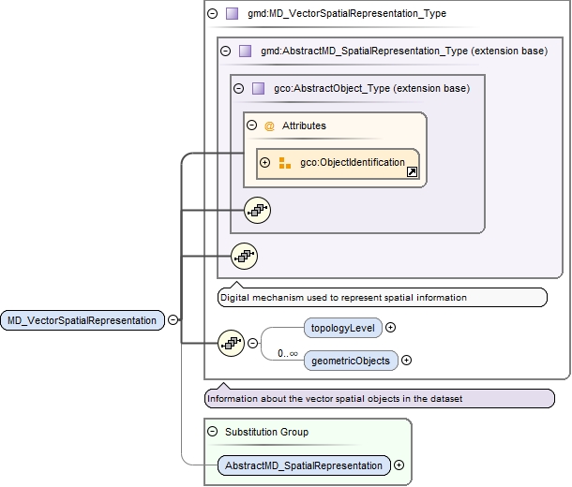Expand the topologyLevel element

pos(391,328)
